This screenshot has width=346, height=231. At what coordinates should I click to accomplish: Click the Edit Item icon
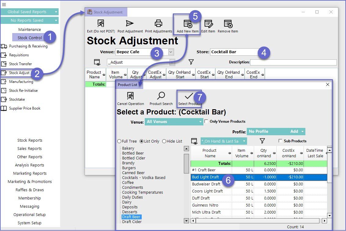pyautogui.click(x=208, y=24)
